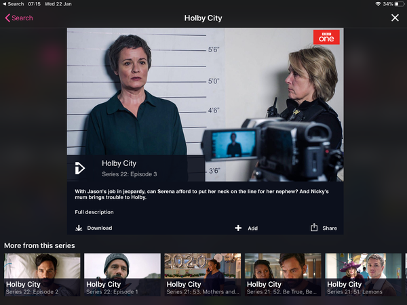Close the Holby City panel with X
407x305 pixels.
pyautogui.click(x=395, y=18)
